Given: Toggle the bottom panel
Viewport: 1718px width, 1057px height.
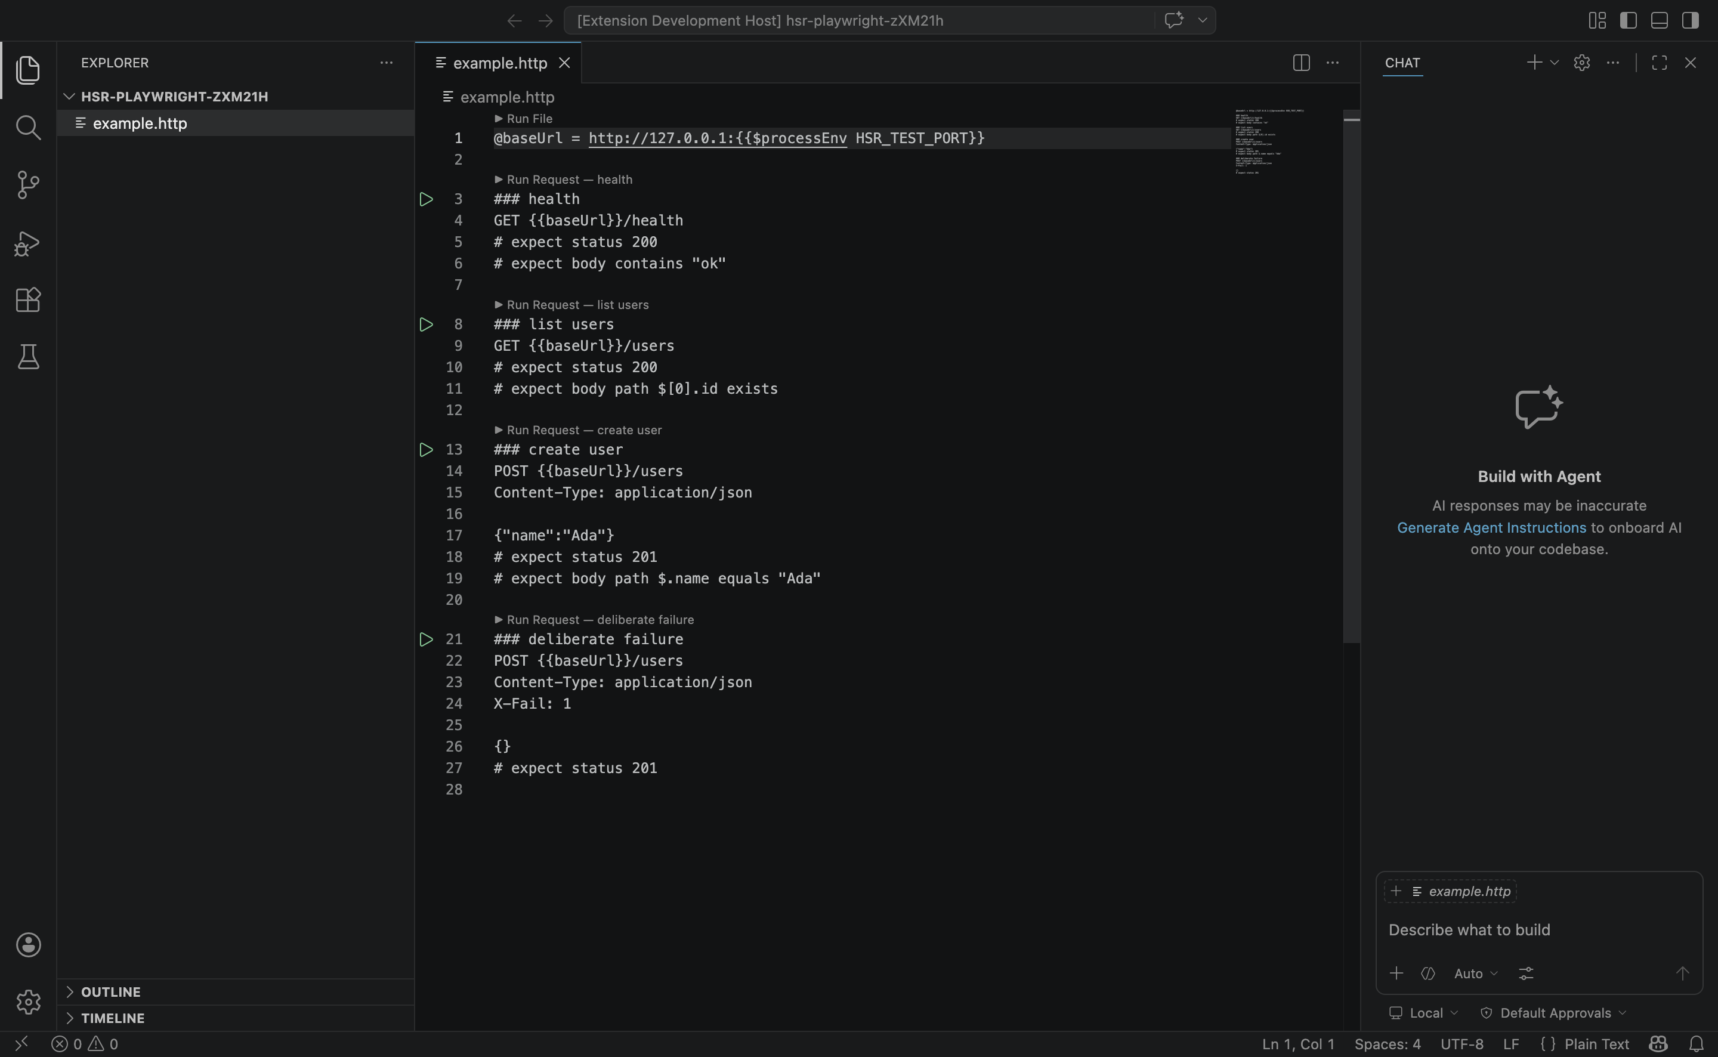Looking at the screenshot, I should [1660, 20].
